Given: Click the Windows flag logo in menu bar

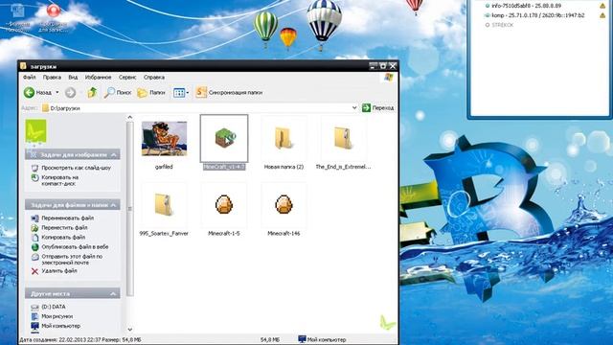Looking at the screenshot, I should click(x=389, y=78).
